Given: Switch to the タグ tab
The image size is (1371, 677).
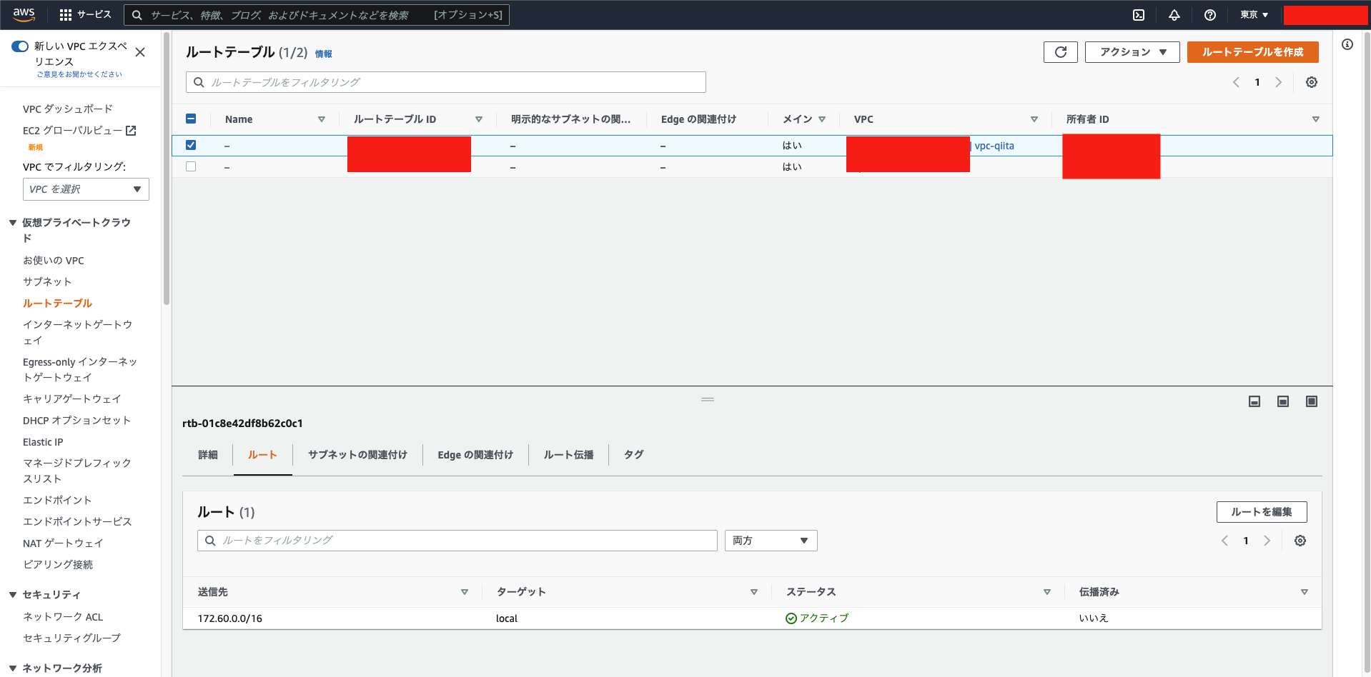Looking at the screenshot, I should pyautogui.click(x=633, y=455).
